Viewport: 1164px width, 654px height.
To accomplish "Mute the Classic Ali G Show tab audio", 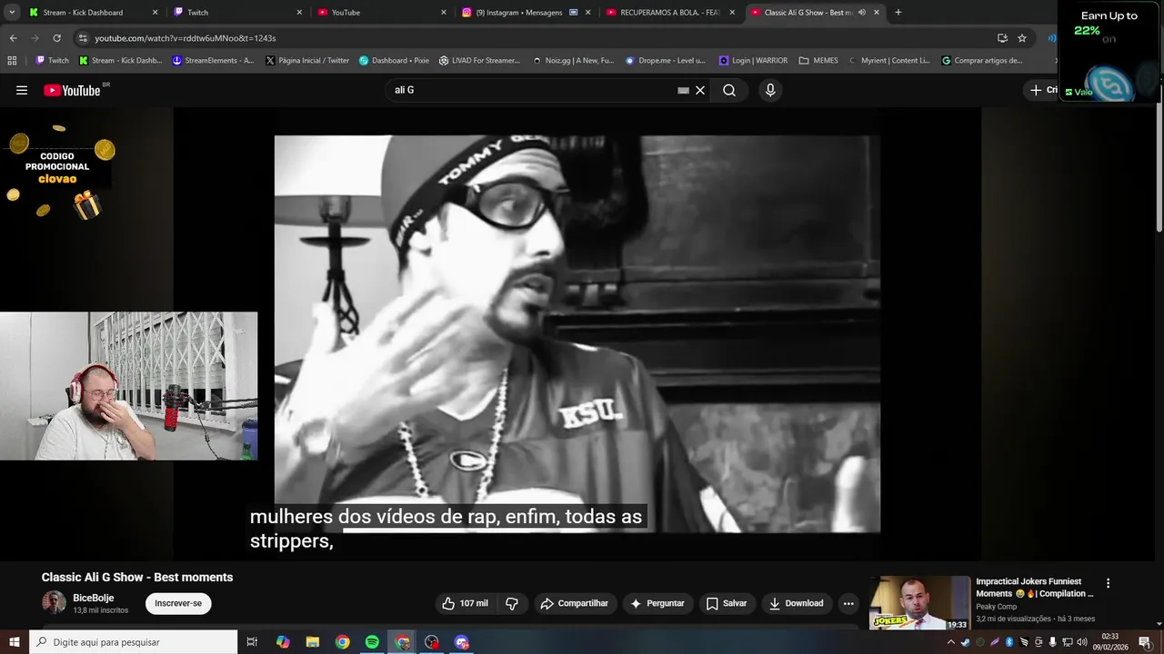I will click(x=861, y=13).
